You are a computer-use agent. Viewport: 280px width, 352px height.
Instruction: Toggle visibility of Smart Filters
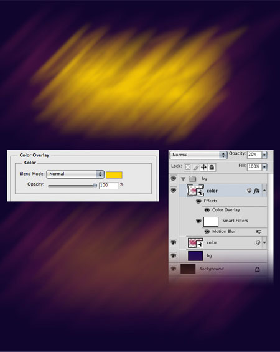coord(198,221)
